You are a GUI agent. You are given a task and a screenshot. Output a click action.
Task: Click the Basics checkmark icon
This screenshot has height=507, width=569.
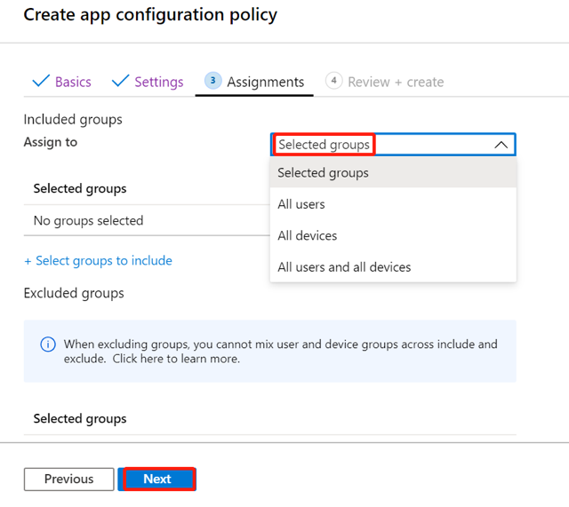[x=41, y=81]
